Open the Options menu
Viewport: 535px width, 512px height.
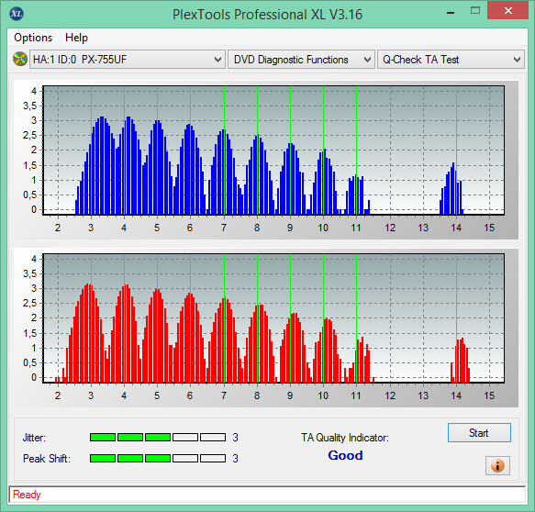[33, 38]
